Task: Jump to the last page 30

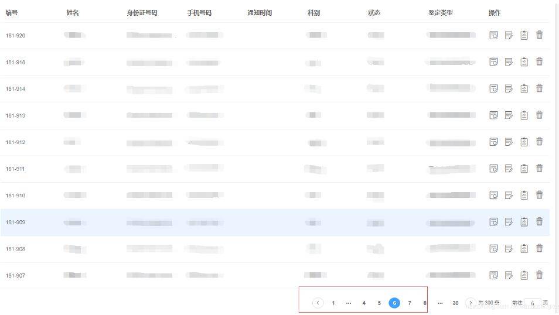Action: coord(455,303)
